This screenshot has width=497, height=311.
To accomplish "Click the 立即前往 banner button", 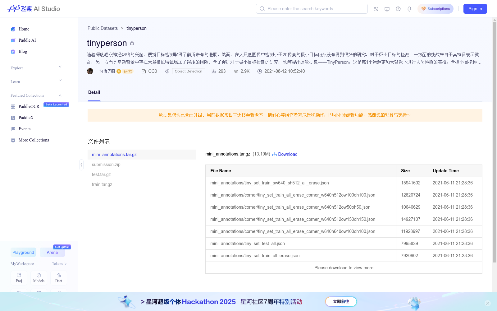I will click(x=341, y=302).
